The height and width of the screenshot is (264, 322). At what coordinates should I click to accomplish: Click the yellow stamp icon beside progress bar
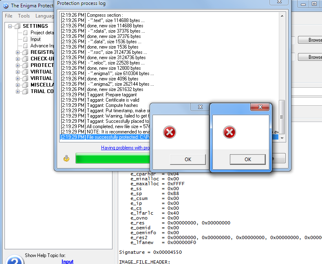coord(66,159)
